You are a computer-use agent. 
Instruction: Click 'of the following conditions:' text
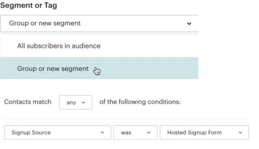point(140,102)
